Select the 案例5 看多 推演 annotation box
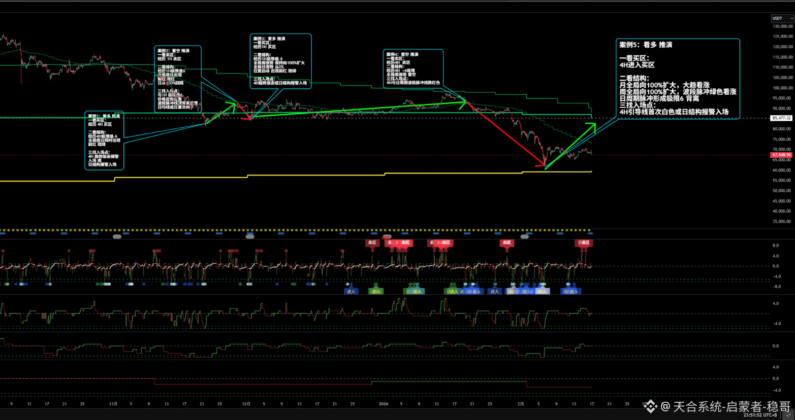 pos(677,78)
